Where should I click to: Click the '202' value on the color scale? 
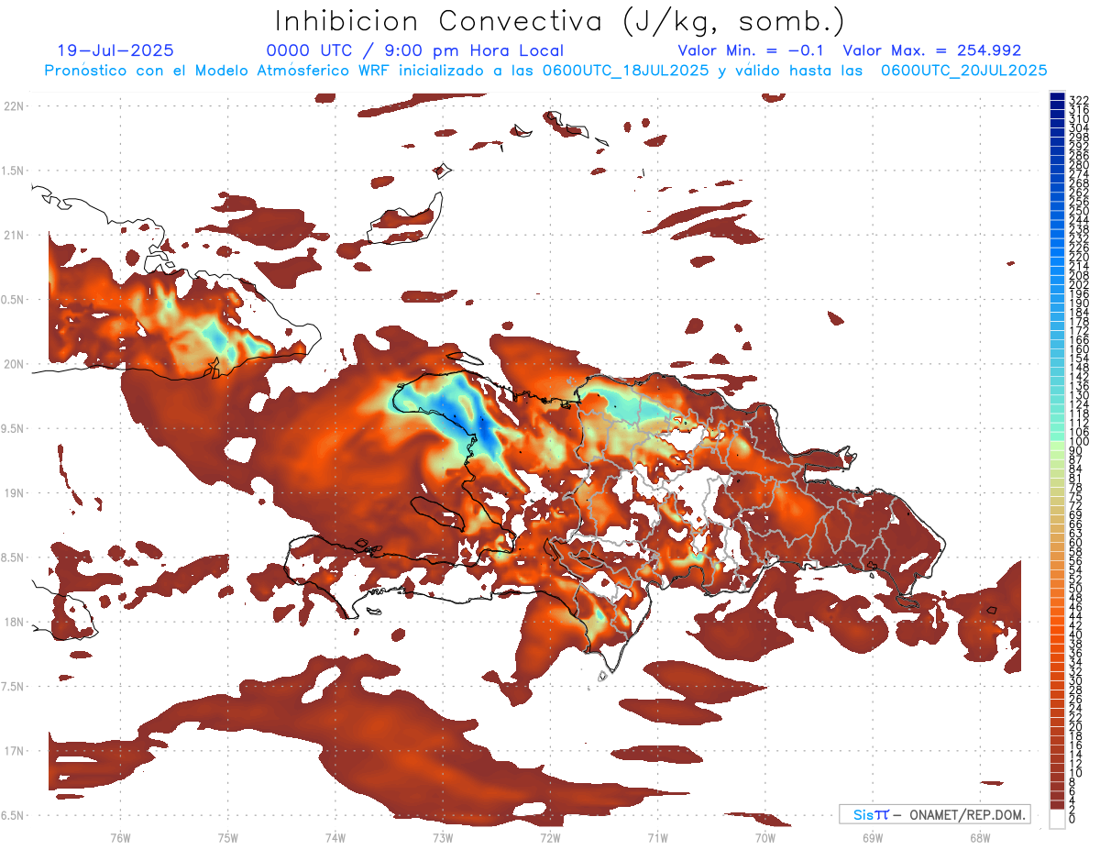pos(1078,284)
